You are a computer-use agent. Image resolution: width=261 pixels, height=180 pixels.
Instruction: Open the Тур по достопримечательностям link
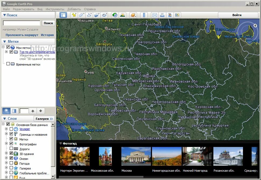click(x=37, y=52)
